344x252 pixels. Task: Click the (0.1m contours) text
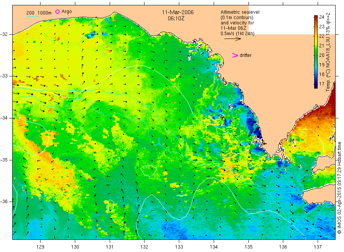237,18
